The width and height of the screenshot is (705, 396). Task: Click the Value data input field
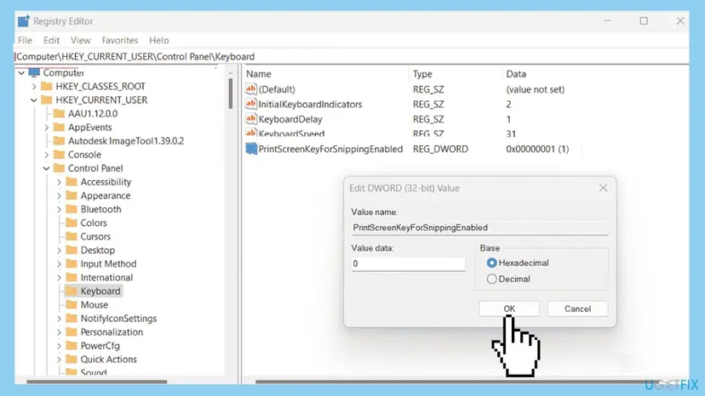[x=408, y=263]
